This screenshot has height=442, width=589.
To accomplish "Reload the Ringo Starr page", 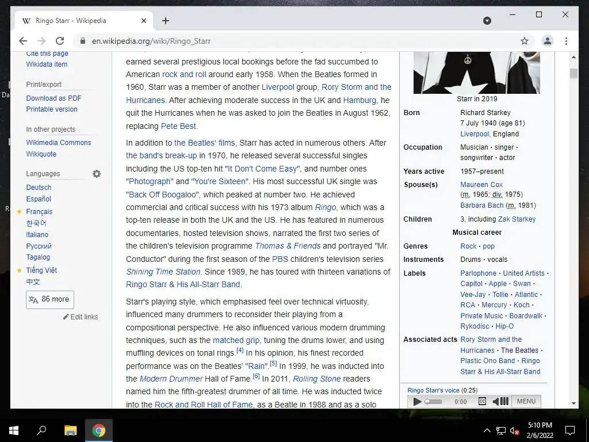I will coord(60,41).
